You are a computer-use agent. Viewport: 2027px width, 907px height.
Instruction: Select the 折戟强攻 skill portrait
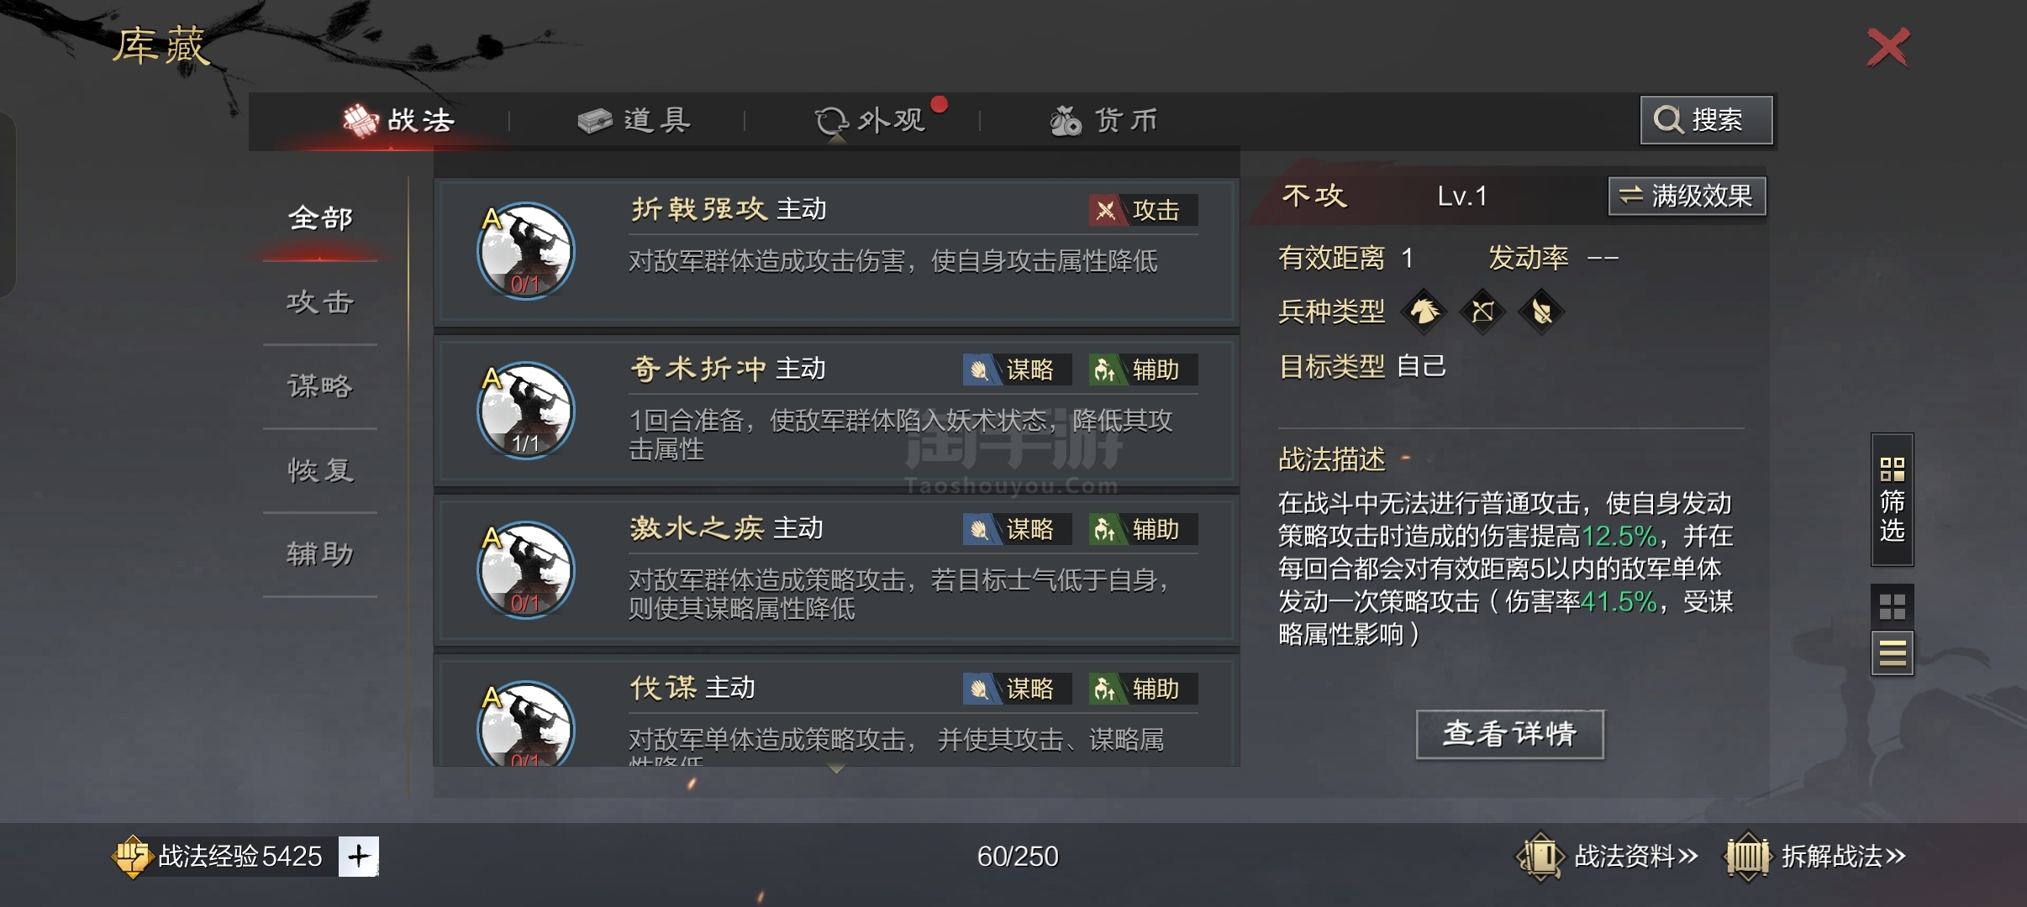(525, 250)
